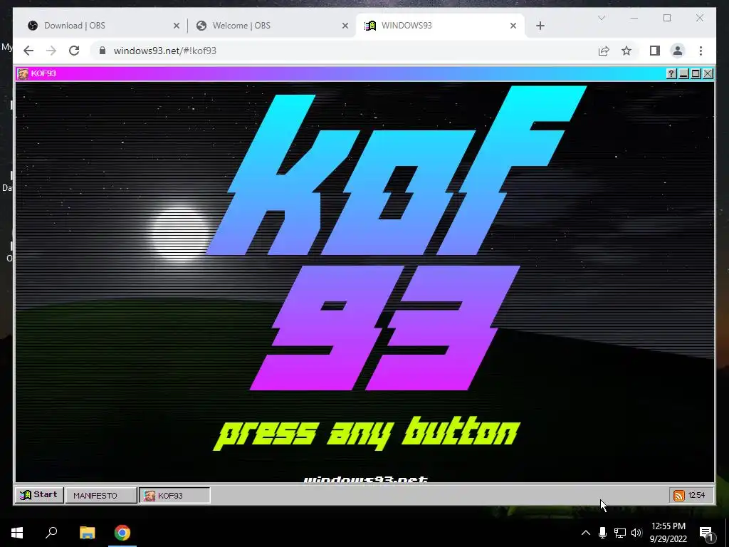Open the volume control icon
Viewport: 729px width, 547px height.
click(x=636, y=533)
